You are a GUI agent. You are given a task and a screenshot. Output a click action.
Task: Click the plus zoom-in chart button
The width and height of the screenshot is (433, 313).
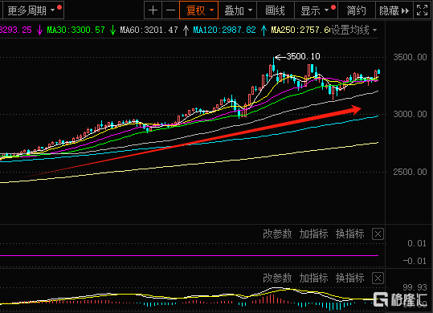click(x=153, y=10)
